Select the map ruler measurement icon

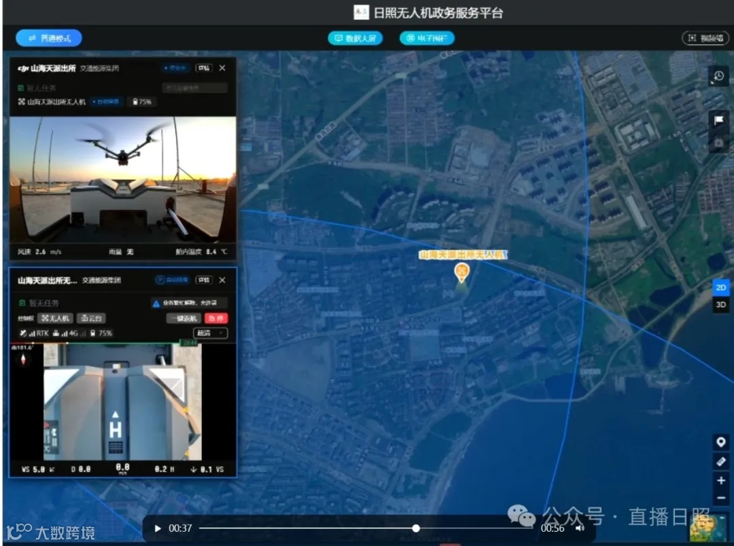point(721,461)
